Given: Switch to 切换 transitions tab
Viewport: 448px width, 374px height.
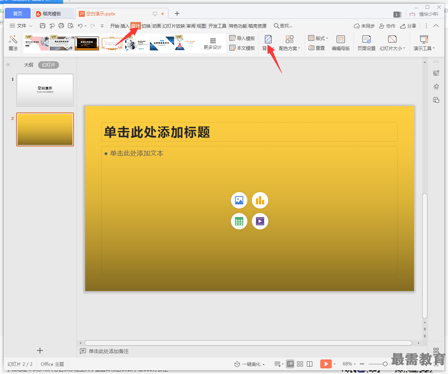Looking at the screenshot, I should pyautogui.click(x=146, y=26).
